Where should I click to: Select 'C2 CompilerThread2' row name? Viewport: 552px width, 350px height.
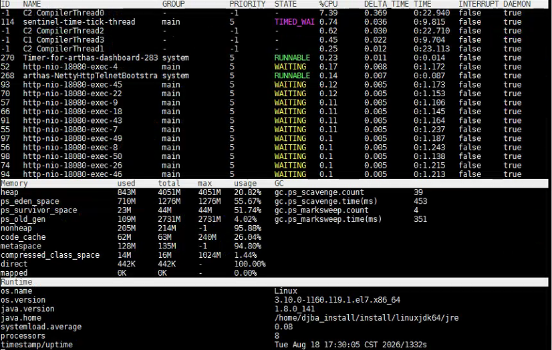[63, 31]
